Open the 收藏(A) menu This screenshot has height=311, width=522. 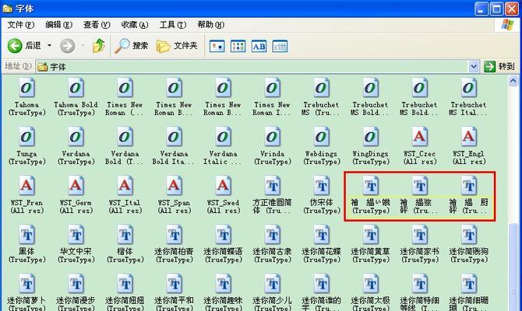coord(135,25)
